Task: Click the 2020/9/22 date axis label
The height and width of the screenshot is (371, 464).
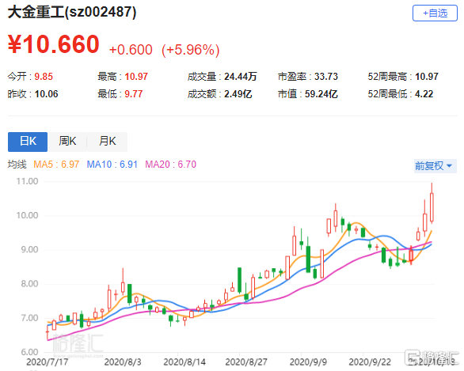Action: (370, 362)
